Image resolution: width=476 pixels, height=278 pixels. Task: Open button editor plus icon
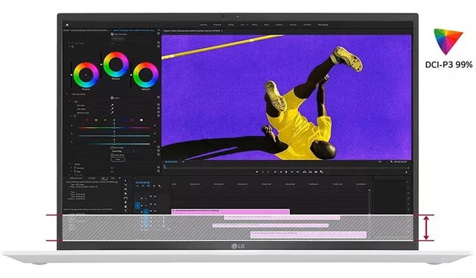point(406,172)
